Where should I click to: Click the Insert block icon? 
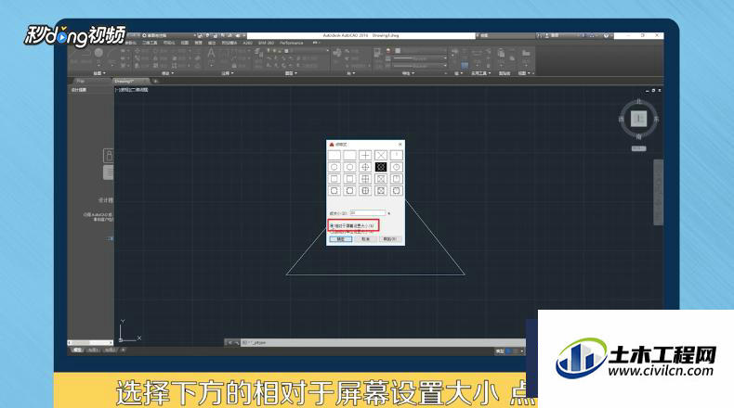tap(337, 53)
